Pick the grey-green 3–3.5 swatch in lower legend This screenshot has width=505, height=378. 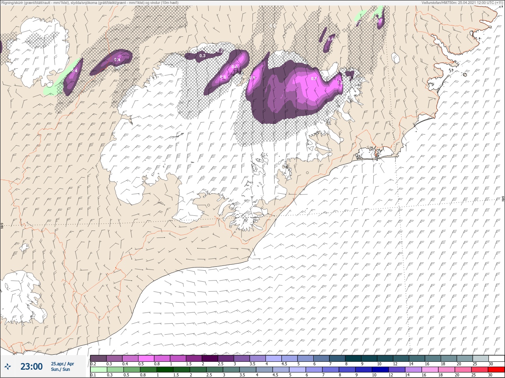pyautogui.click(x=232, y=370)
